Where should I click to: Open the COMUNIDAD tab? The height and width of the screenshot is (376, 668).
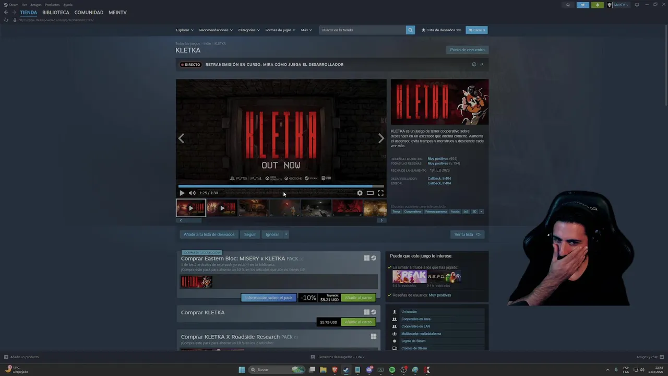tap(89, 13)
